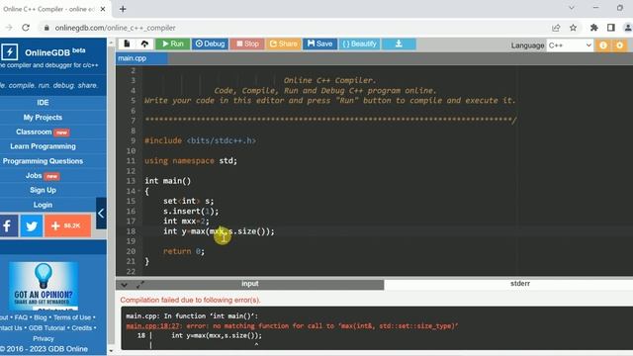Click the 'using namespace std;' line
This screenshot has width=633, height=356.
[x=191, y=160]
